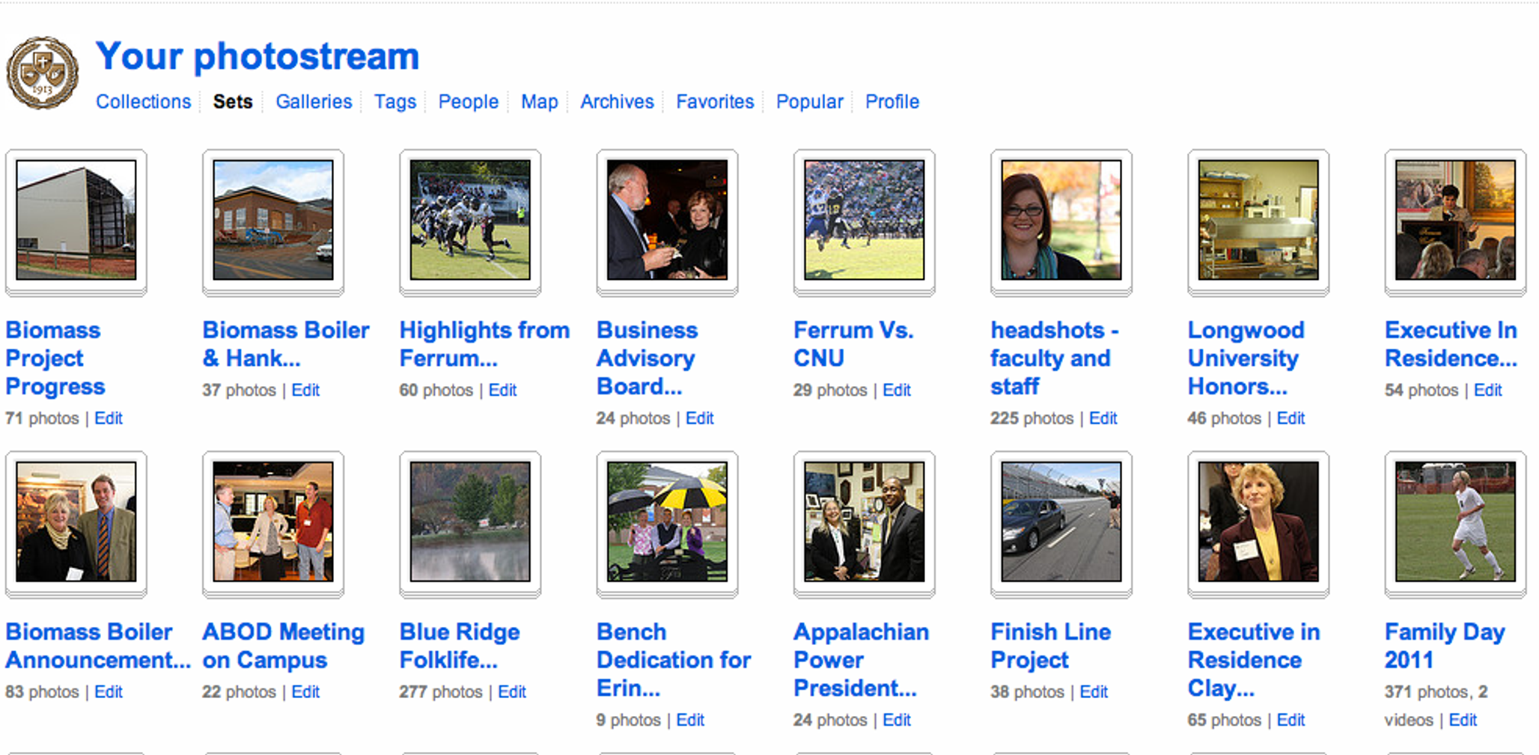Open the Bench Dedication umbrella thumbnail
The image size is (1539, 755).
pyautogui.click(x=667, y=522)
